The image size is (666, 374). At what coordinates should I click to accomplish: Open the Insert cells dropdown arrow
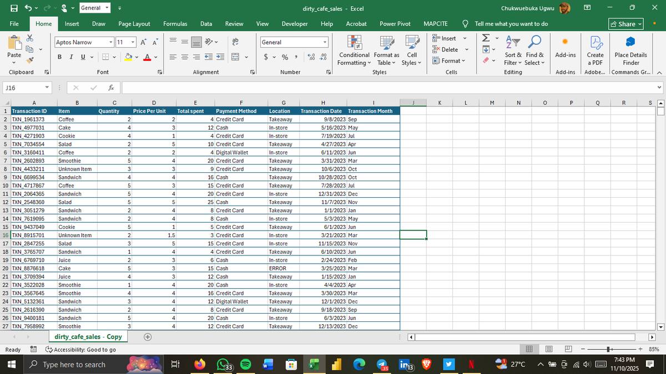(x=464, y=38)
